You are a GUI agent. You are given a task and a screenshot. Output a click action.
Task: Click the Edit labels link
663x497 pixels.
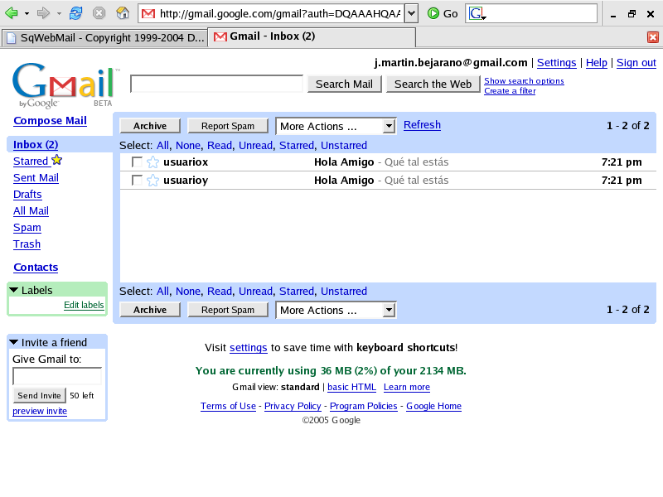pos(84,305)
